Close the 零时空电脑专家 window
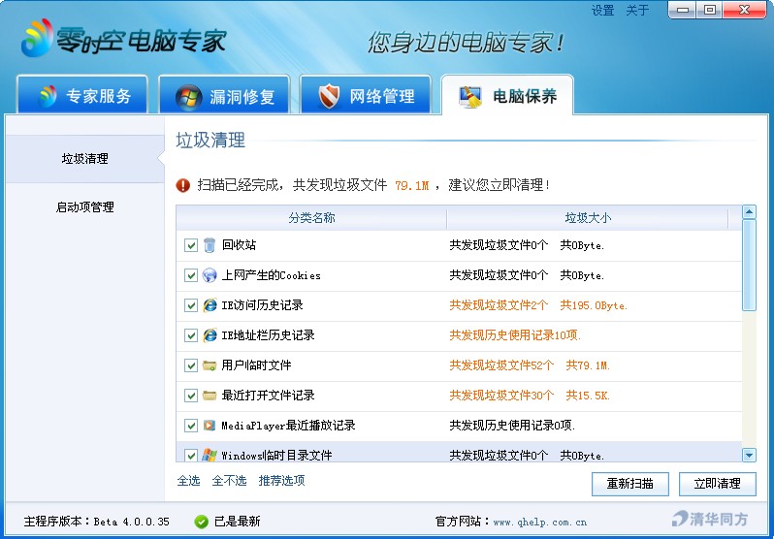The image size is (774, 539). point(744,10)
